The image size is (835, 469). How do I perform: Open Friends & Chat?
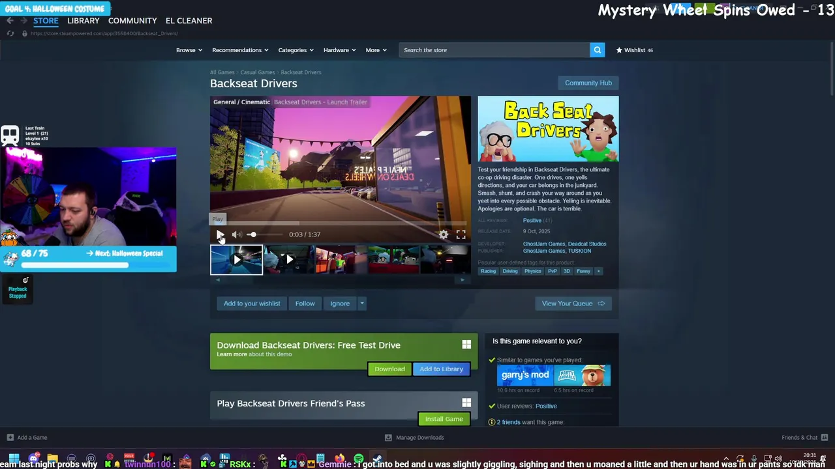804,438
